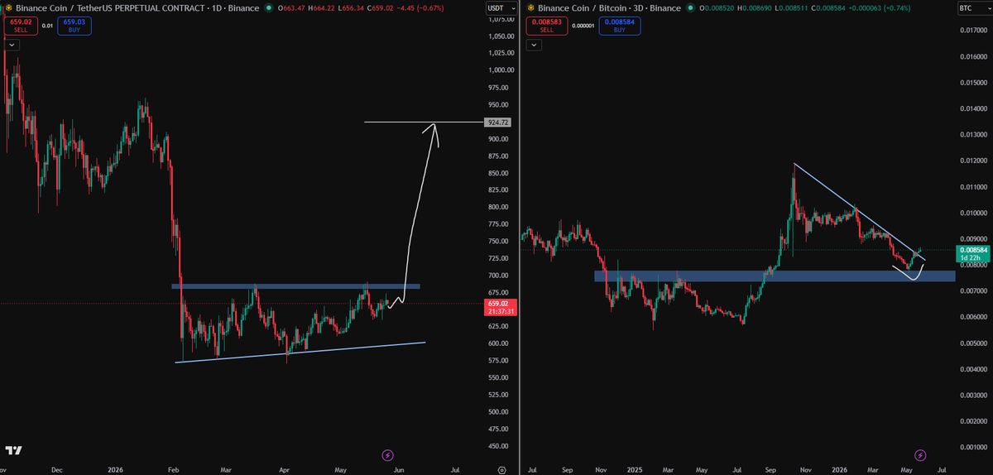Click the Binance Coin logo in the USDT chart title
Screen dimensions: 993x475
[8, 7]
